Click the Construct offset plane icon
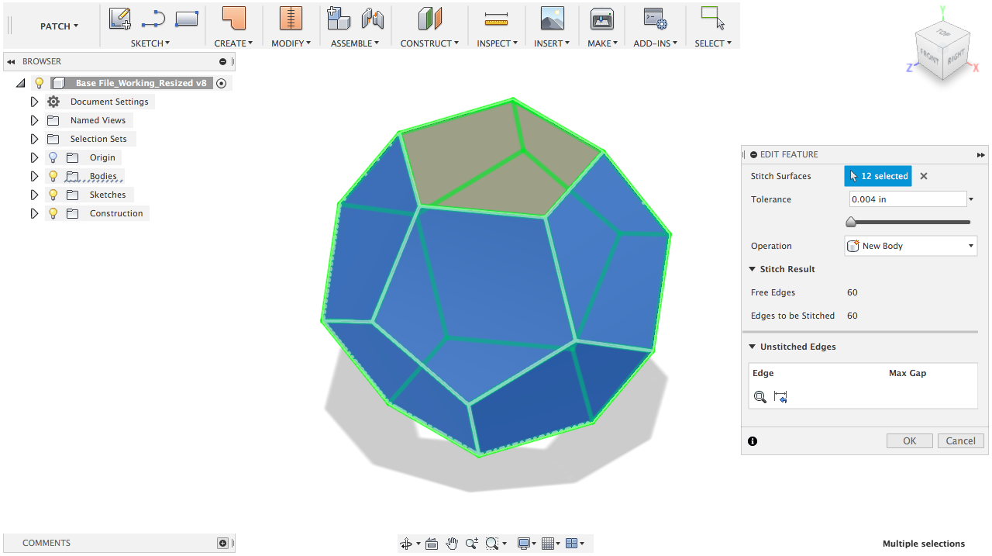This screenshot has width=992, height=556. click(x=429, y=18)
